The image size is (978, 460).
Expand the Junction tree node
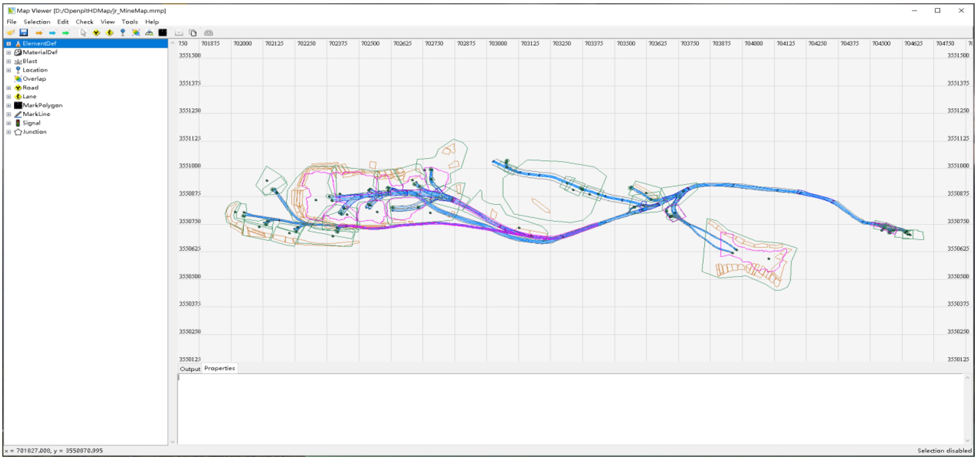click(x=9, y=132)
